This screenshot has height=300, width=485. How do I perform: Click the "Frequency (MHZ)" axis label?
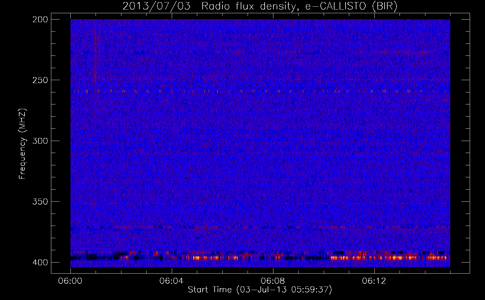[22, 144]
